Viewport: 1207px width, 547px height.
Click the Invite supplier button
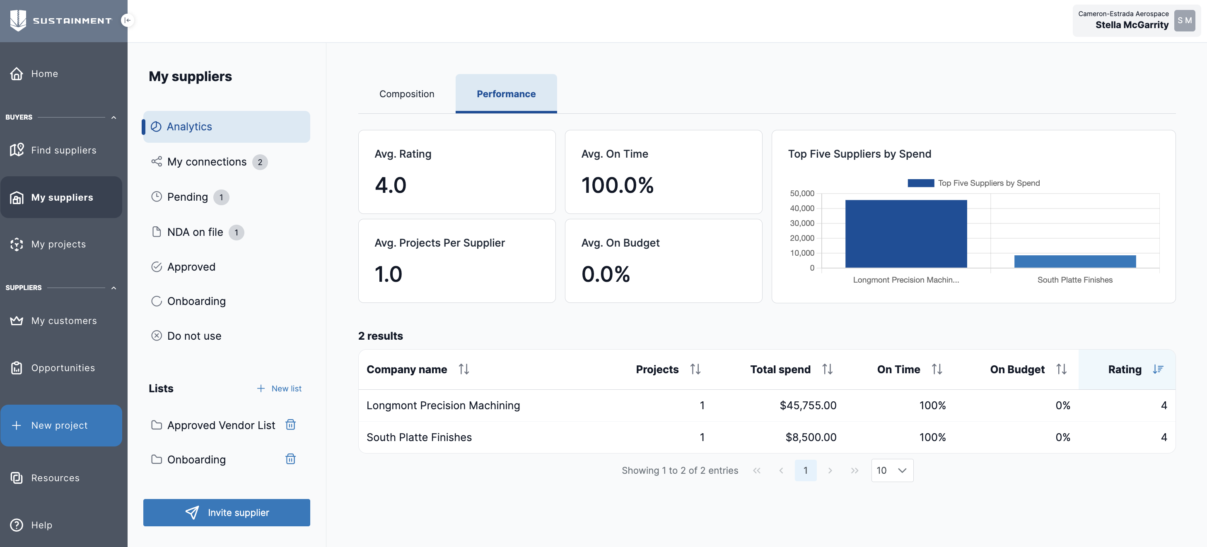point(226,512)
